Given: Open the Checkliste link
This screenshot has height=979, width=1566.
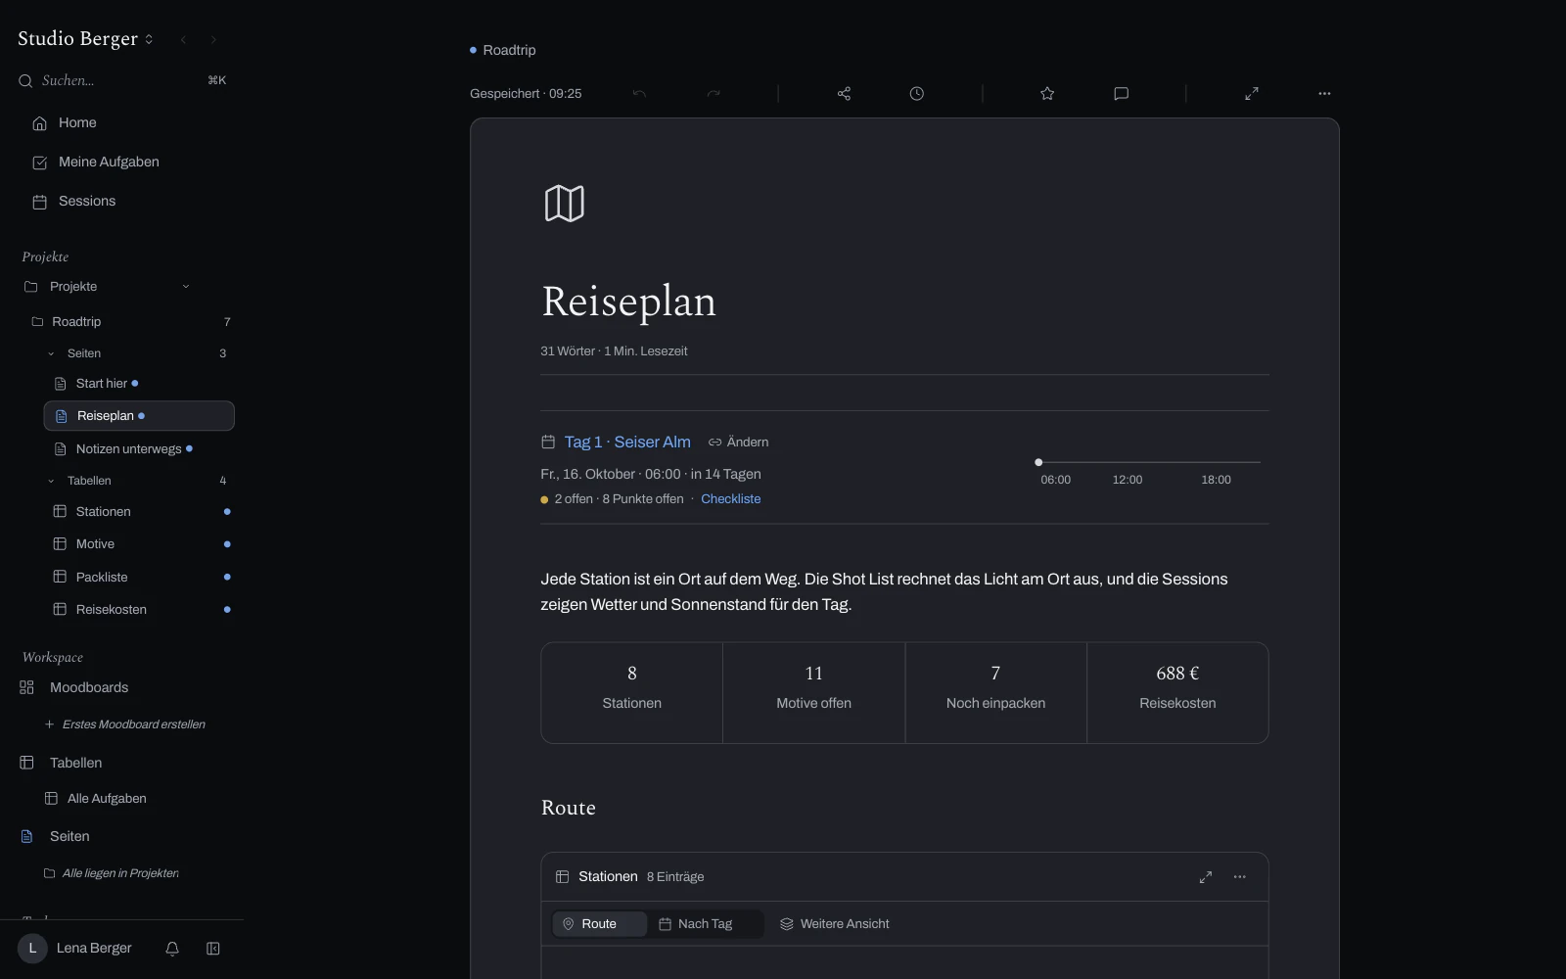Looking at the screenshot, I should coord(731,499).
